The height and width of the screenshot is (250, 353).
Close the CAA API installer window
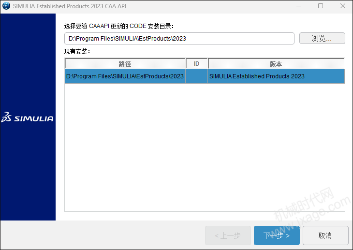click(343, 6)
